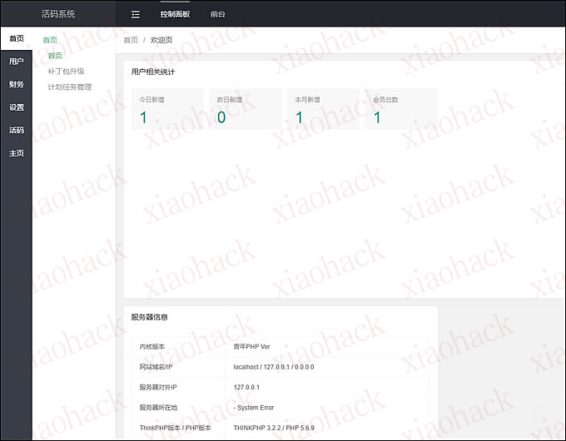Click the 欢迎页 breadcrumb item

tap(161, 40)
